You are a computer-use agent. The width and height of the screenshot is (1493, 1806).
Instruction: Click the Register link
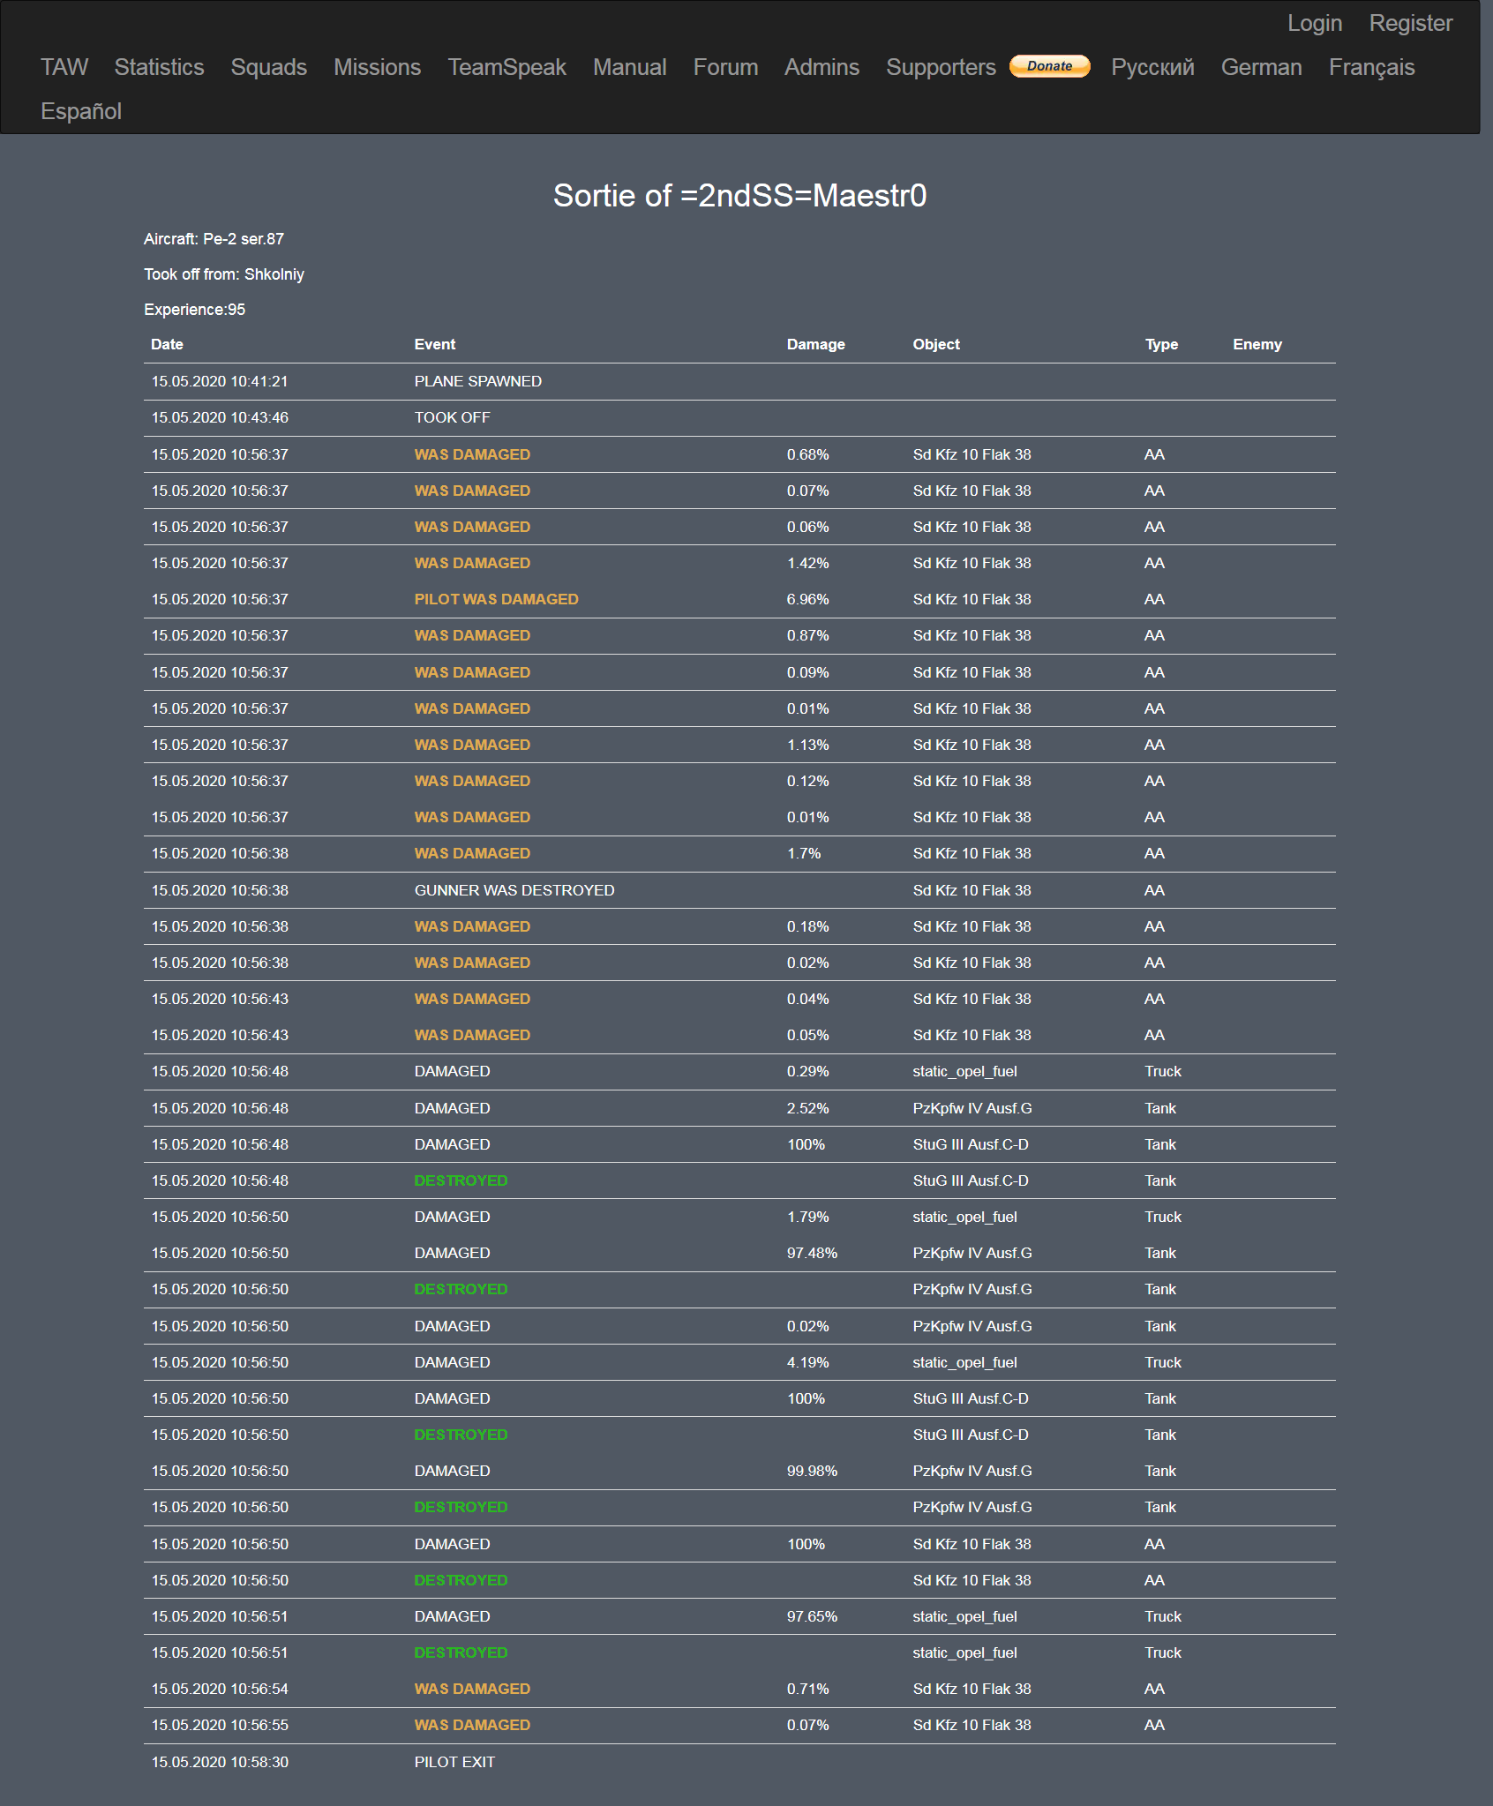[x=1410, y=23]
